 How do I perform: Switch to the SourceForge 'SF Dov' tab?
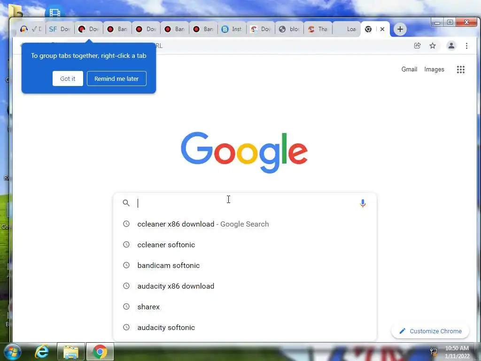click(x=60, y=29)
